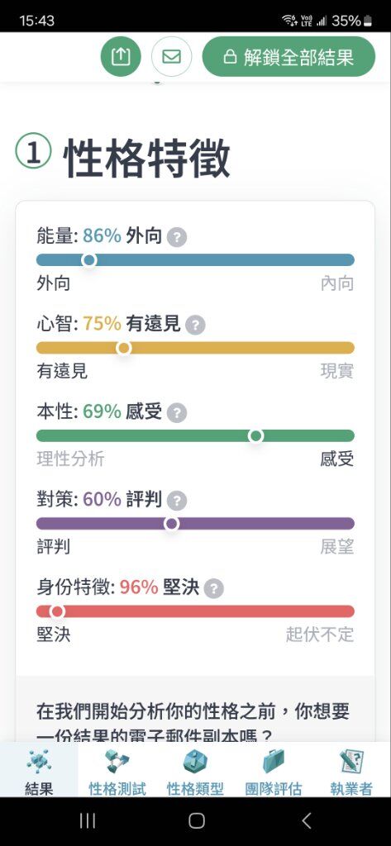Click 解鎖全部結果 unlock button
The image size is (391, 846).
pyautogui.click(x=288, y=57)
